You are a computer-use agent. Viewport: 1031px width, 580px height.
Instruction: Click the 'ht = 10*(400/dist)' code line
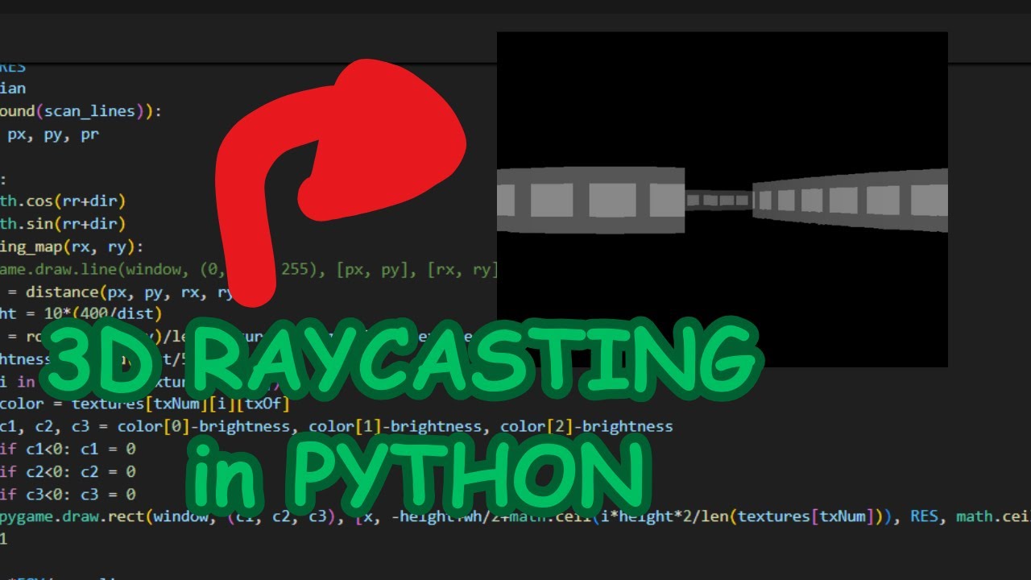[x=81, y=314]
